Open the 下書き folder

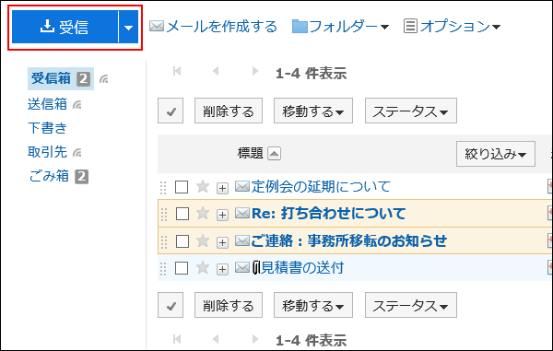point(47,128)
